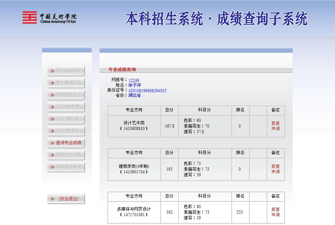Click the arrow icon beside 录取情况查询
Viewport: 335px width, 225px height.
(52, 167)
